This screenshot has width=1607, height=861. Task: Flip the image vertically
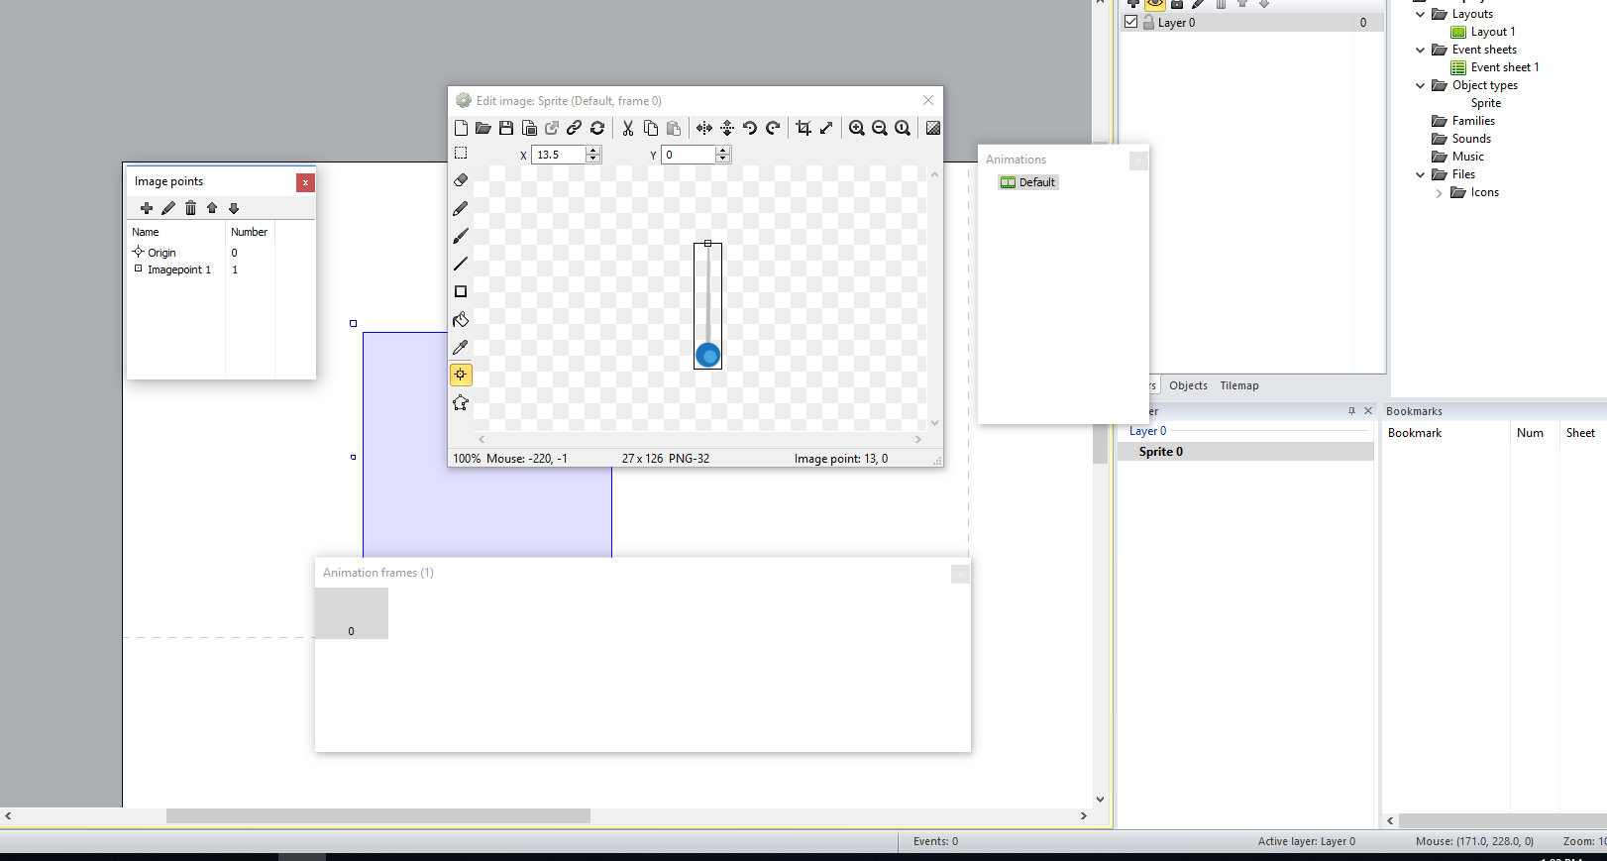[x=727, y=128]
